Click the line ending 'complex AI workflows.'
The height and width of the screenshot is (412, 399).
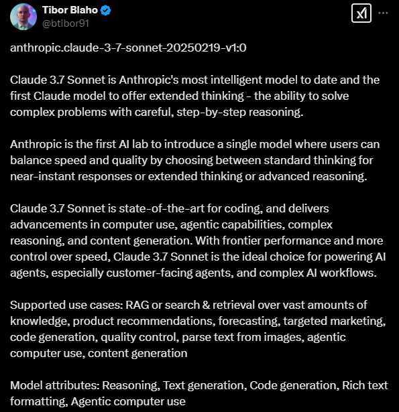(x=193, y=273)
